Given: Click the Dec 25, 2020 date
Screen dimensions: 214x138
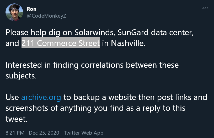Looking at the screenshot, I should [44, 133].
